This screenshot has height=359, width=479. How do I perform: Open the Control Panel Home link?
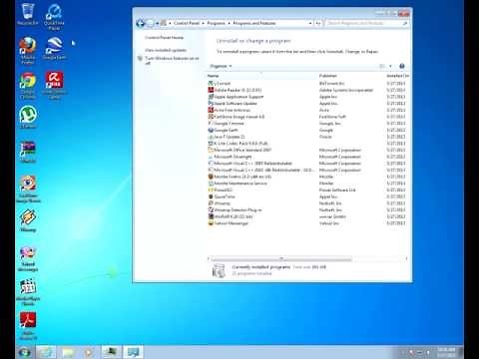tap(165, 38)
